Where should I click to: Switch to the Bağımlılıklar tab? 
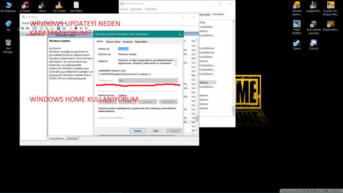click(x=141, y=41)
